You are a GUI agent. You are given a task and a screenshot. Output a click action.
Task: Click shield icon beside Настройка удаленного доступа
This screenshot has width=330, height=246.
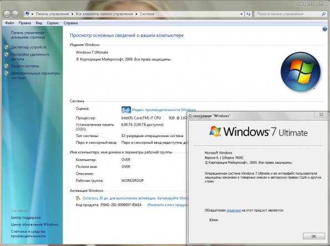7,55
